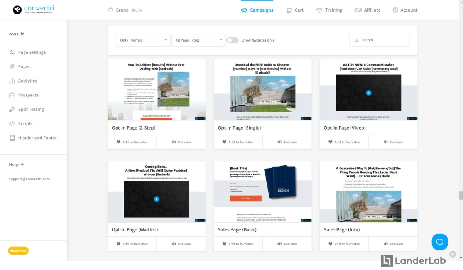Viewport: 463px width, 270px height.
Task: Add Sales Page (Book) to favorites
Action: (238, 244)
